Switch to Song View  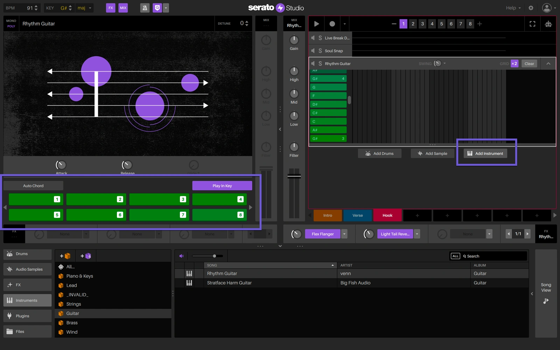coord(546,293)
